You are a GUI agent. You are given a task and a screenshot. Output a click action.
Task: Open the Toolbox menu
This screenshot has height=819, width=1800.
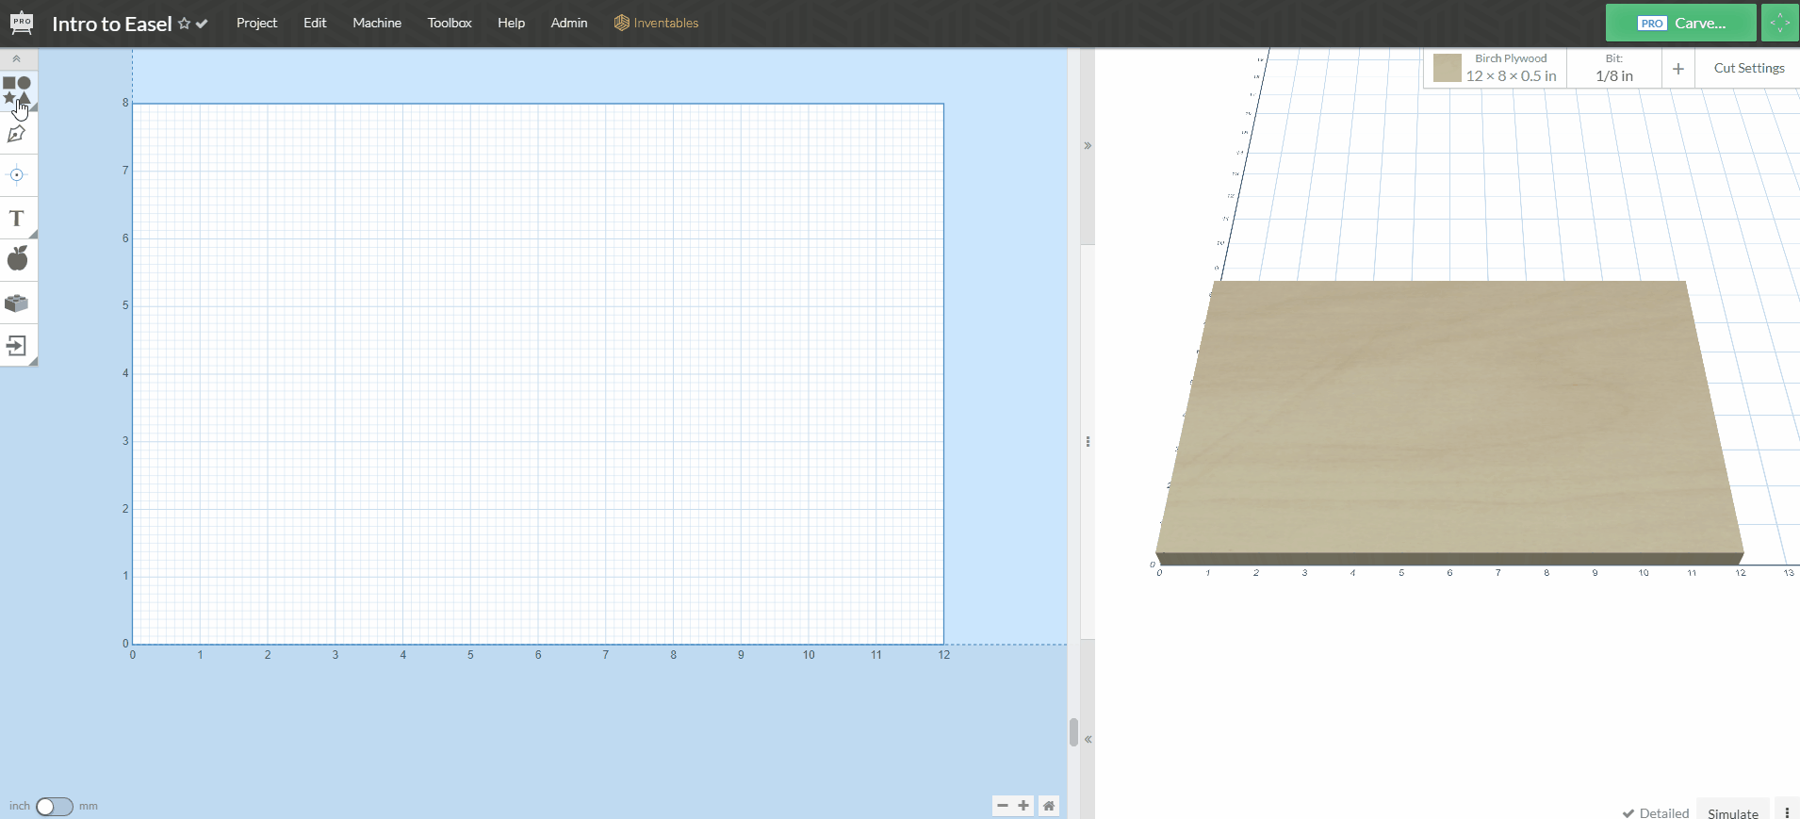(x=450, y=23)
